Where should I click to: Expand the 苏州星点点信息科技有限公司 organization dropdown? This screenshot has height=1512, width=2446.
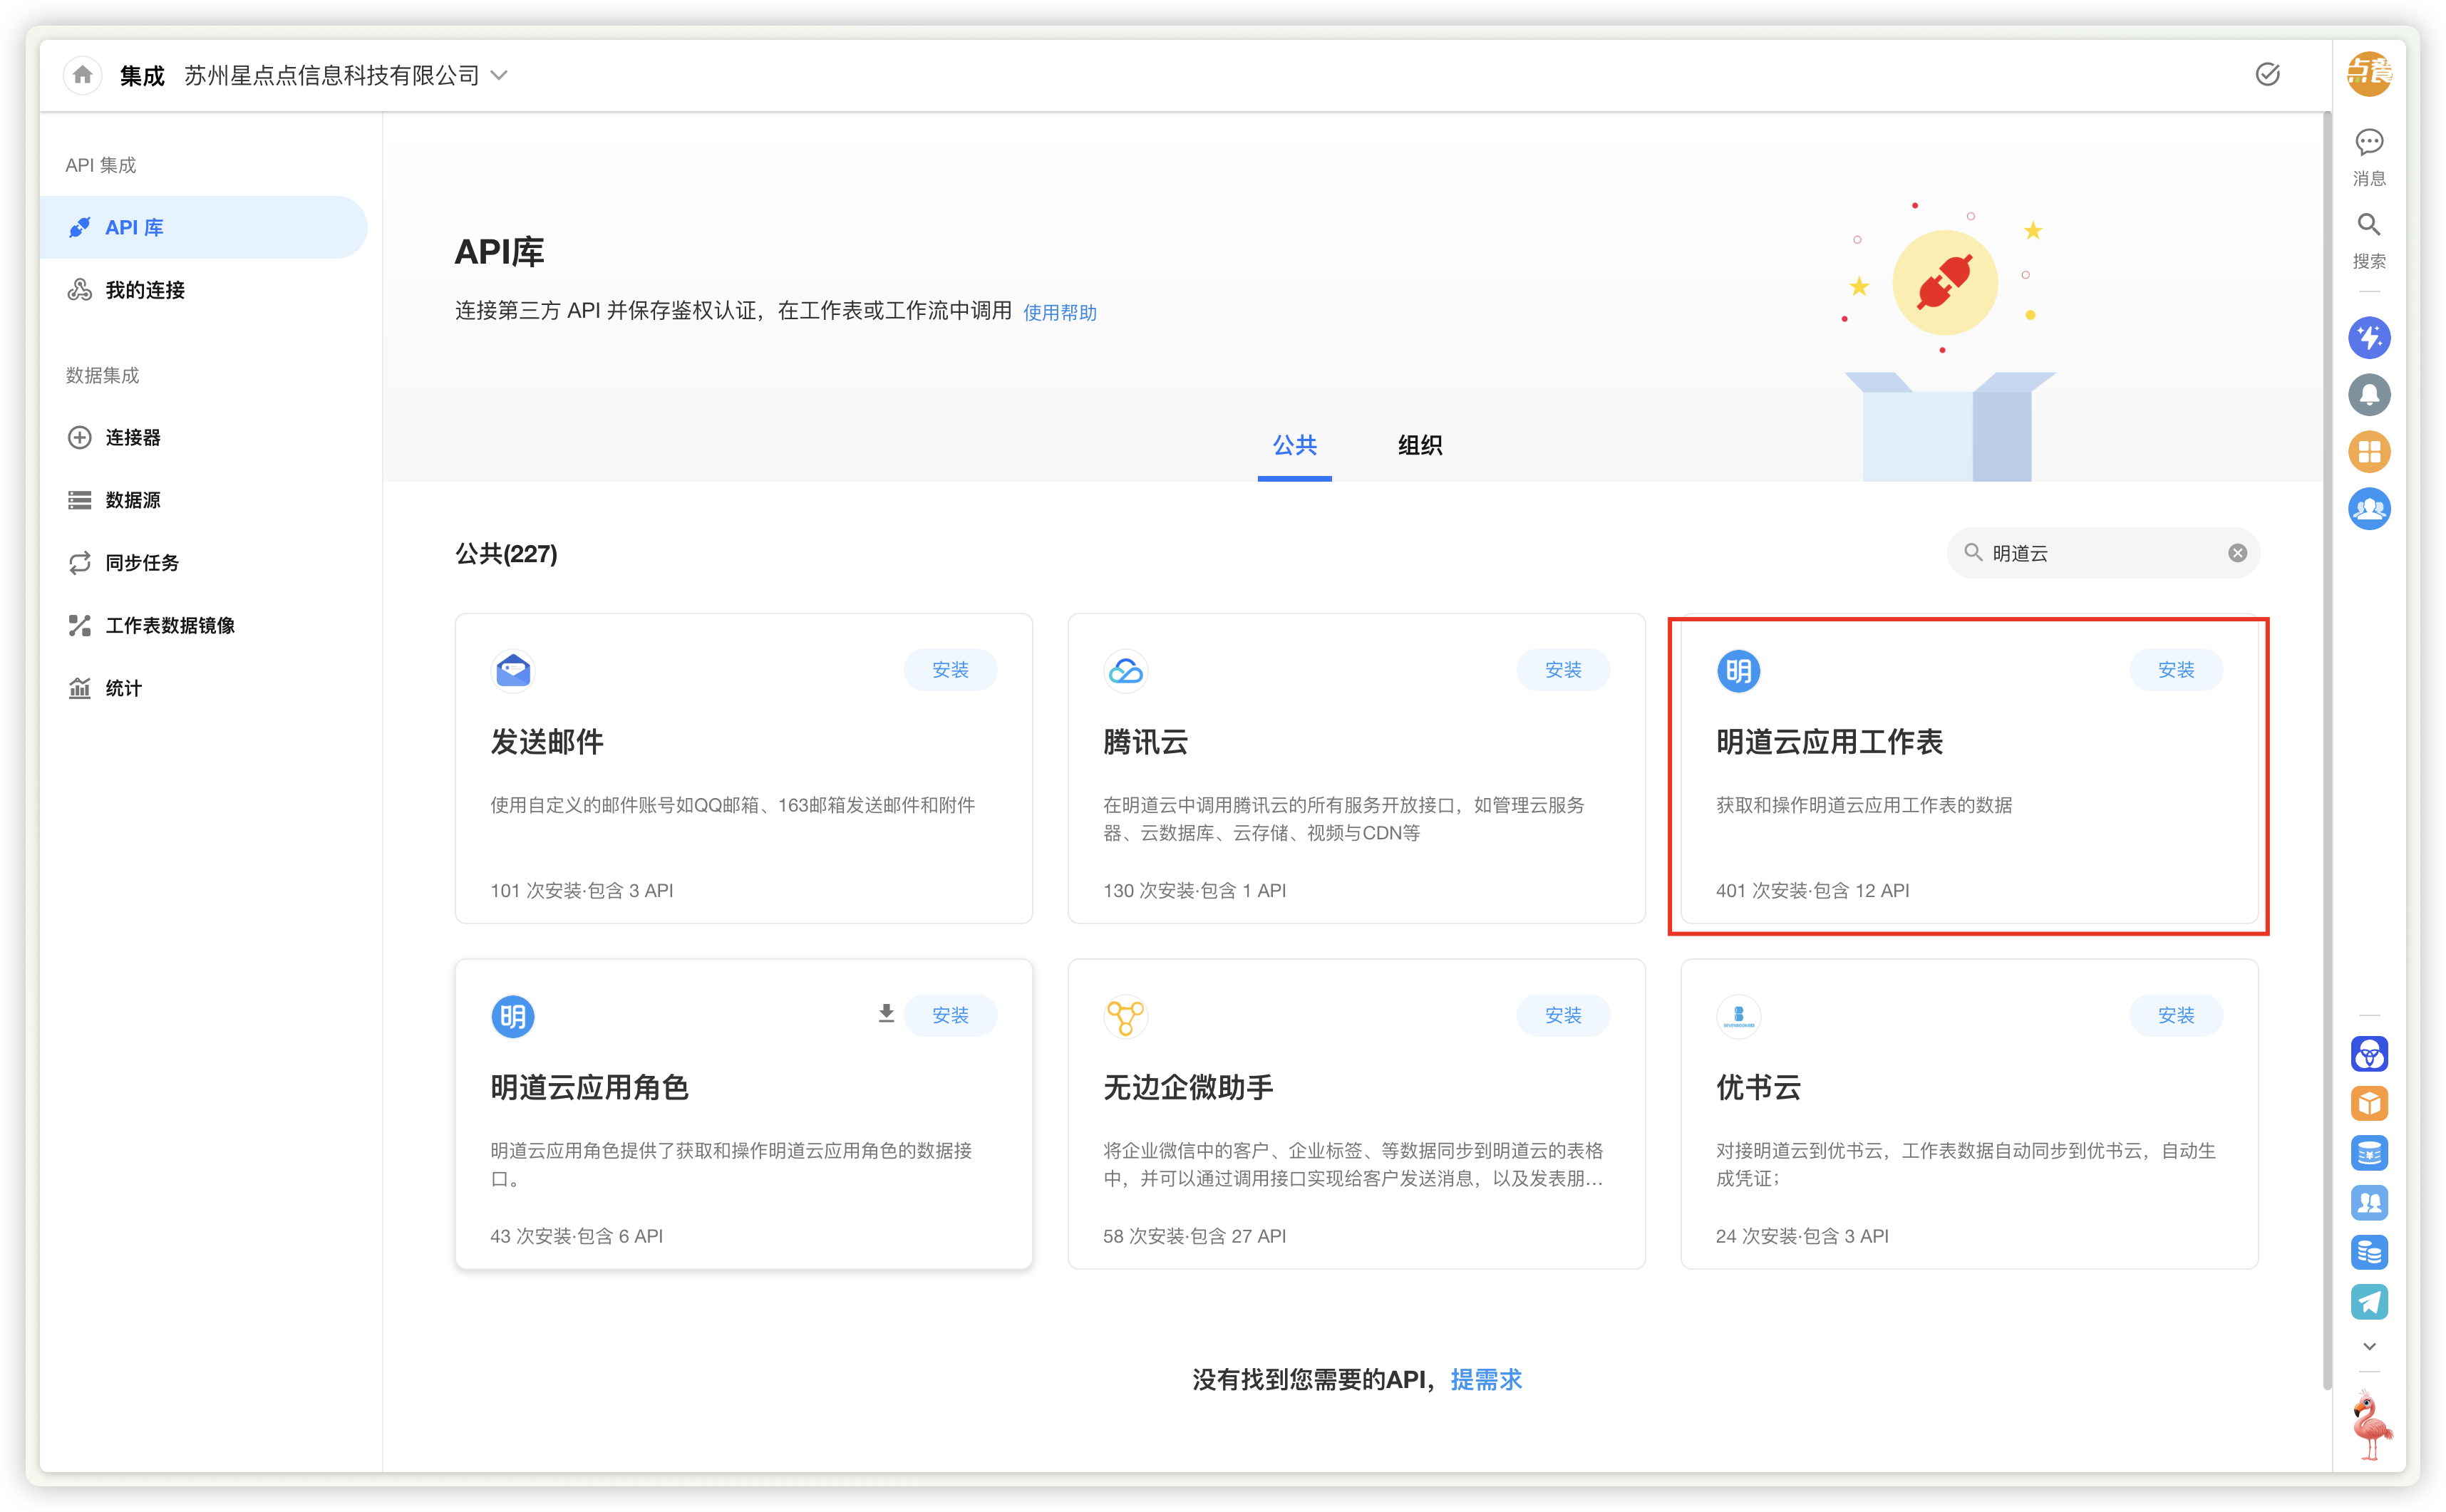click(500, 75)
